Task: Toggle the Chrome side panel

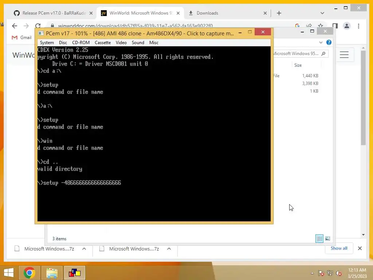Action: point(335,26)
